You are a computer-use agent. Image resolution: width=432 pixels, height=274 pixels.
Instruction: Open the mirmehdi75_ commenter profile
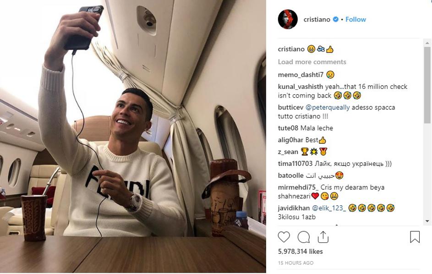298,187
